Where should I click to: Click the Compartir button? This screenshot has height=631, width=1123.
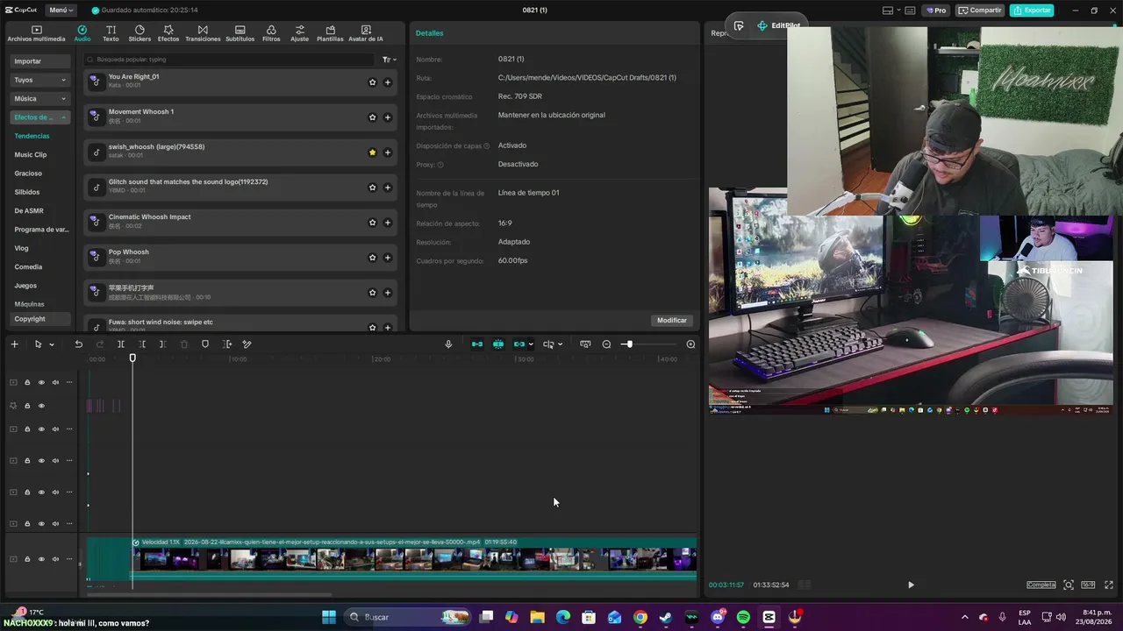pyautogui.click(x=980, y=11)
